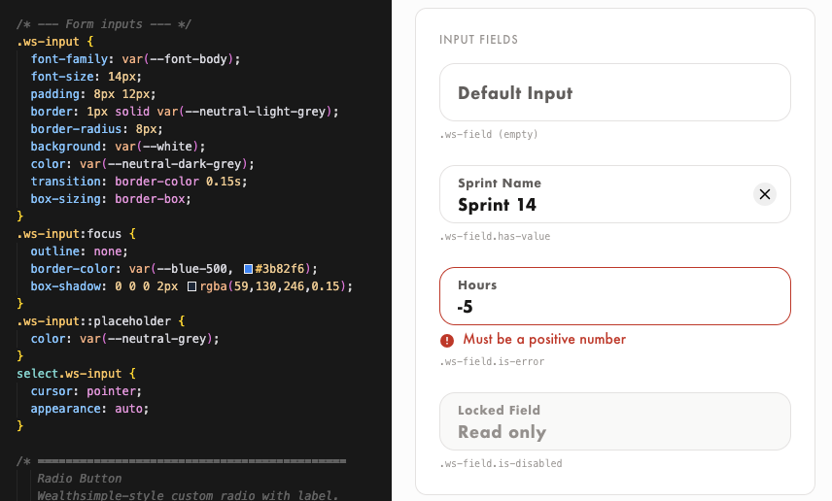Click the blue #3b82f6 color swatch
This screenshot has width=832, height=501.
pos(248,269)
